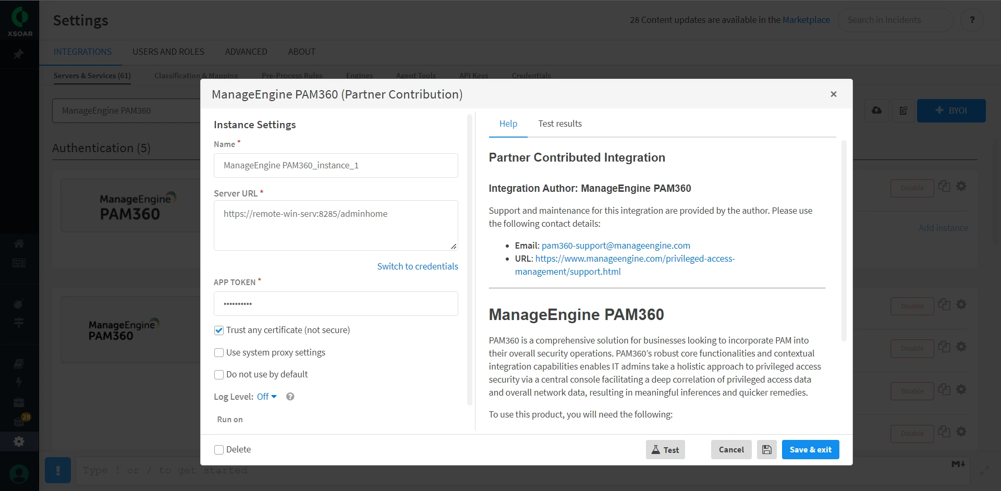The width and height of the screenshot is (1001, 491).
Task: Tick the Delete checkbox
Action: point(219,450)
